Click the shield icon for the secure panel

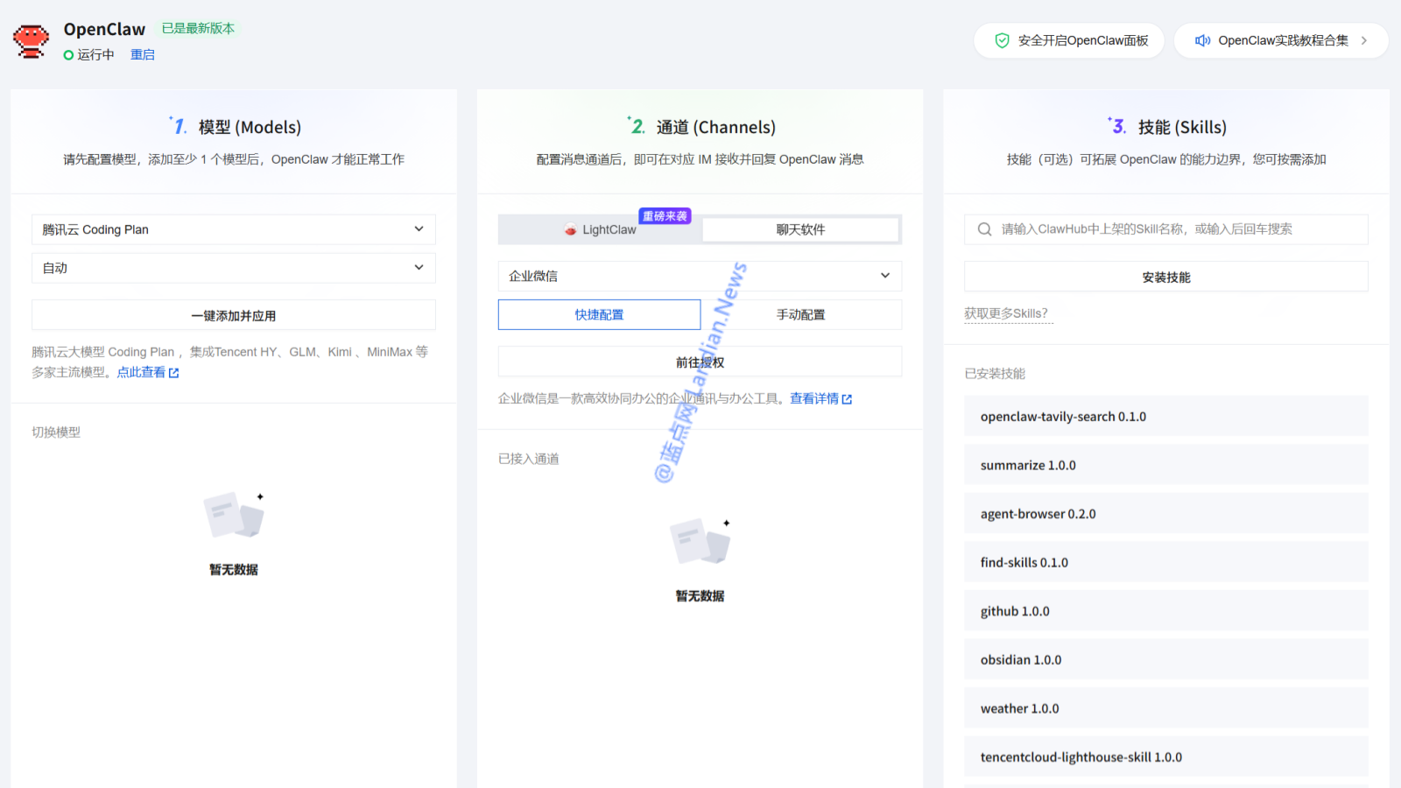[1003, 40]
